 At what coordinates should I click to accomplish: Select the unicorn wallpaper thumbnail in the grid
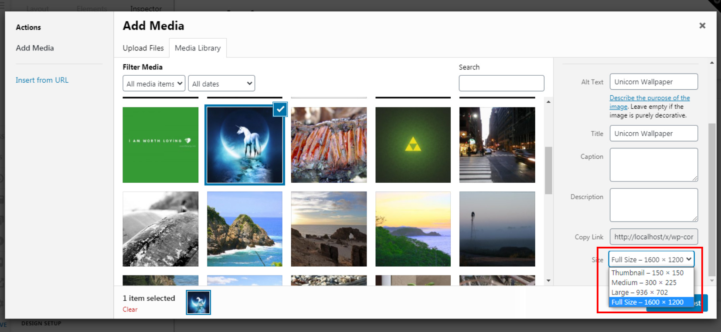[x=245, y=145]
